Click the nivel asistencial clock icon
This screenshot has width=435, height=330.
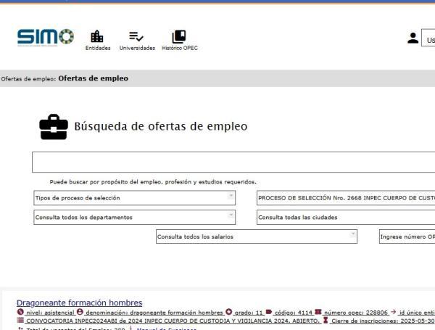point(20,312)
